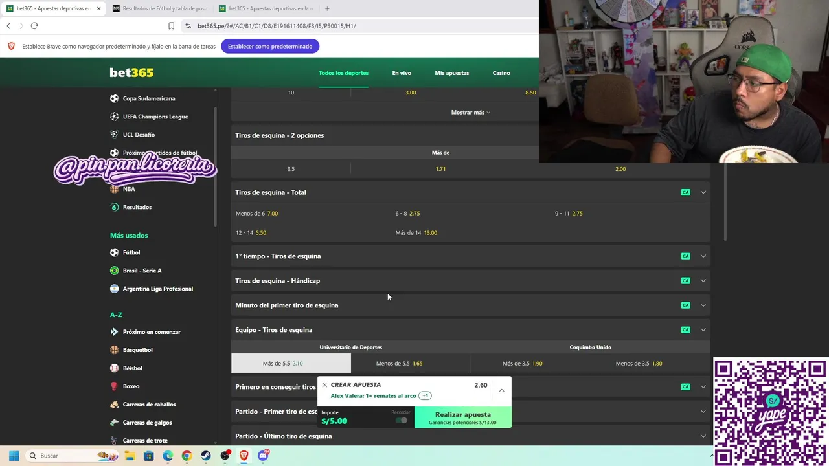Open the Windows Start menu
Screen dimensions: 829x466
(14, 456)
